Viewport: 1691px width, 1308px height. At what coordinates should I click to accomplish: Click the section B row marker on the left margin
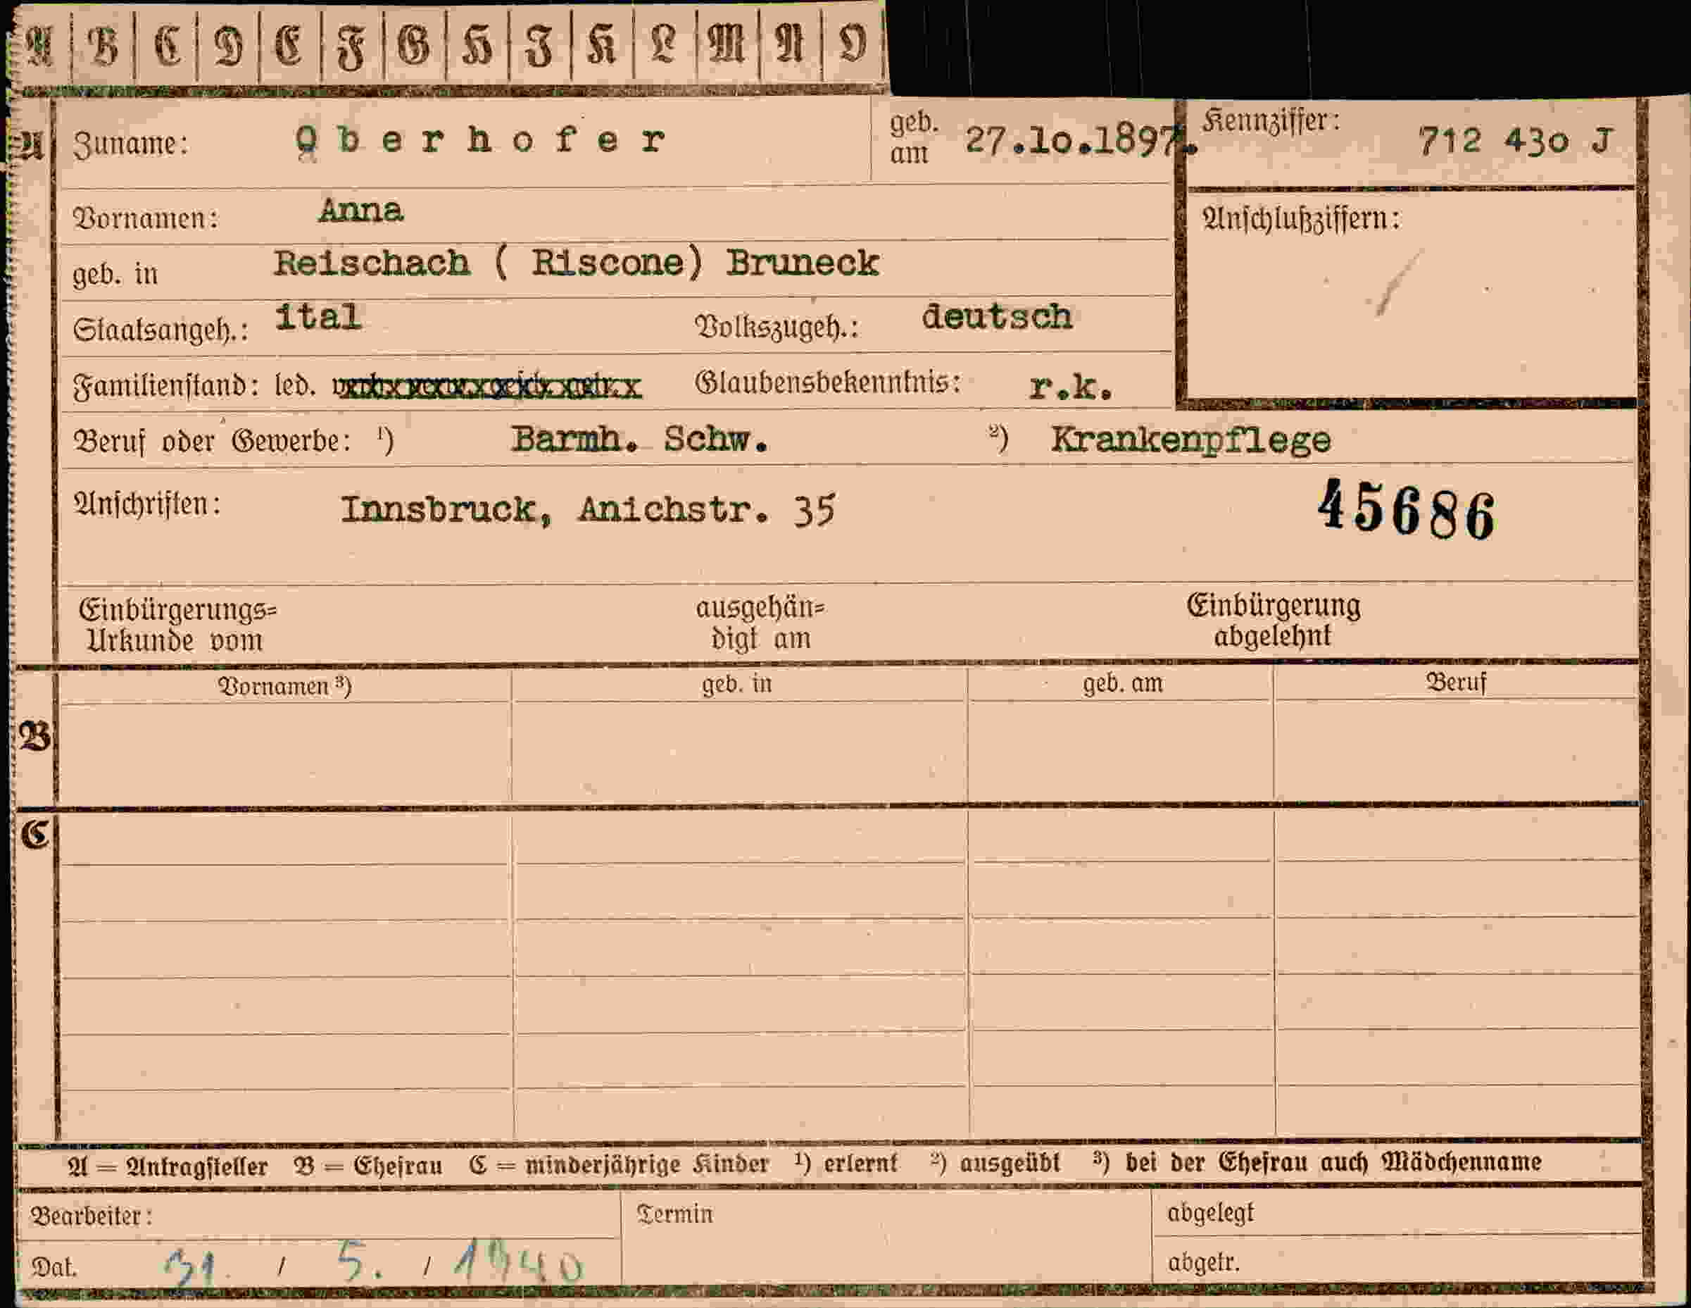tap(36, 736)
